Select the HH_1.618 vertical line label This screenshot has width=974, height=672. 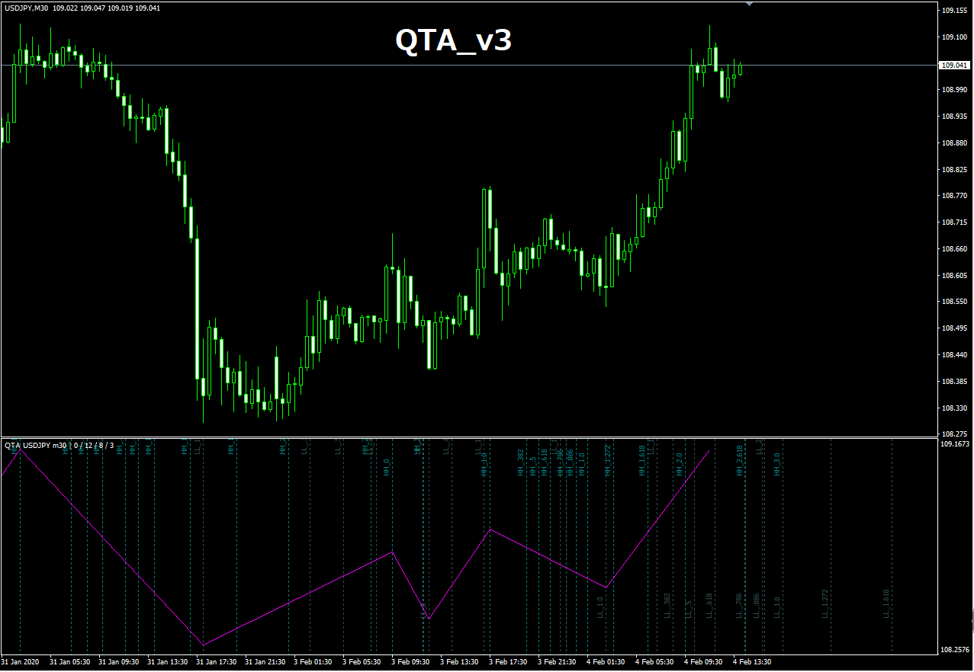642,461
